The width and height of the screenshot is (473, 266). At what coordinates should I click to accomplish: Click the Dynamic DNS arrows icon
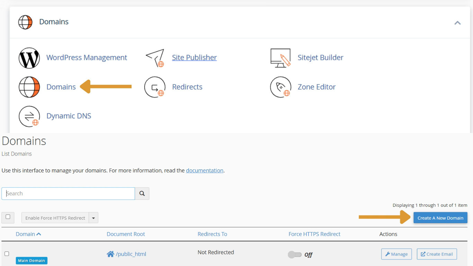(29, 116)
